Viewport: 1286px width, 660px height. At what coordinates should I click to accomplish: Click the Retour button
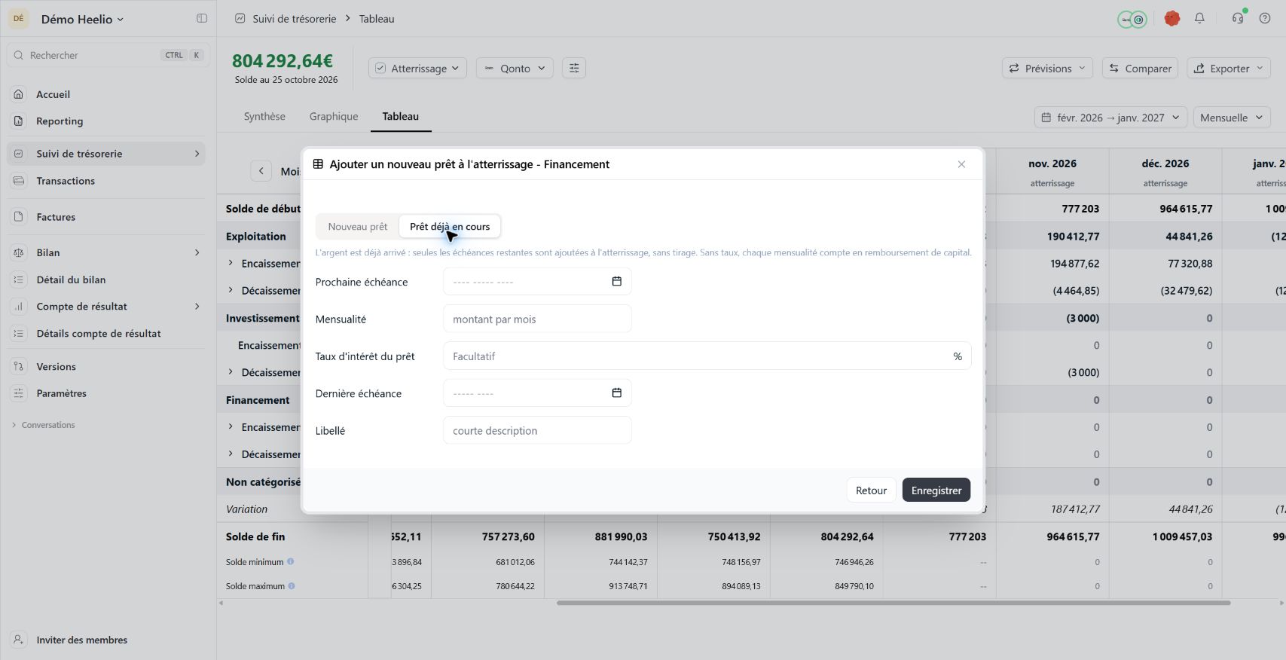871,490
